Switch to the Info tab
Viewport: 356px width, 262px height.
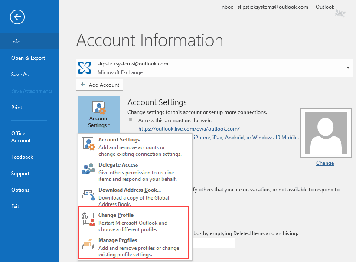[x=16, y=41]
